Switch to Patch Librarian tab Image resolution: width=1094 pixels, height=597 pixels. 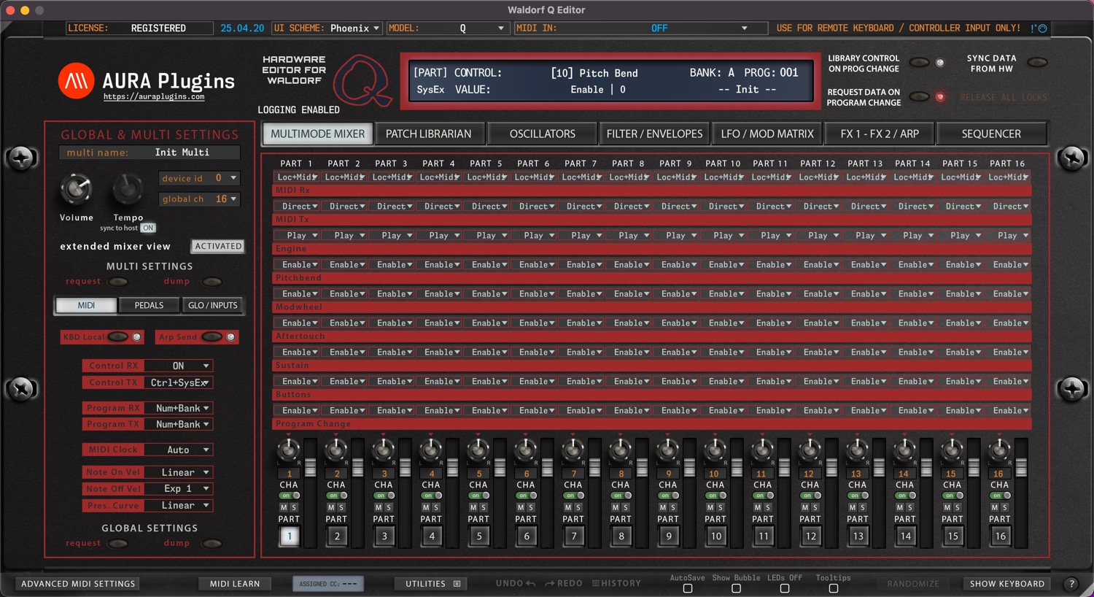pos(429,134)
